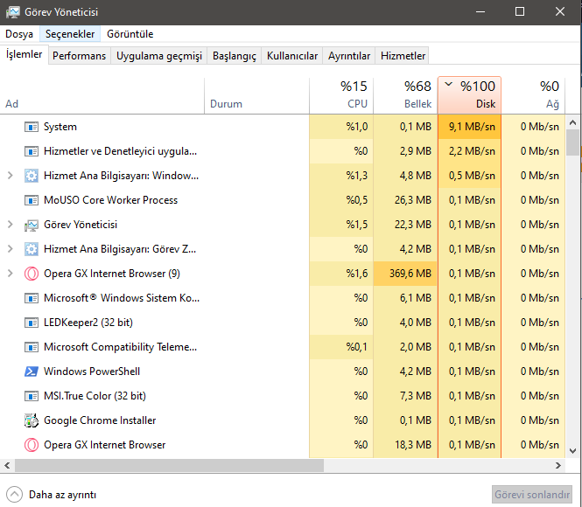
Task: Click the Görevi sonlandır button
Action: [532, 495]
